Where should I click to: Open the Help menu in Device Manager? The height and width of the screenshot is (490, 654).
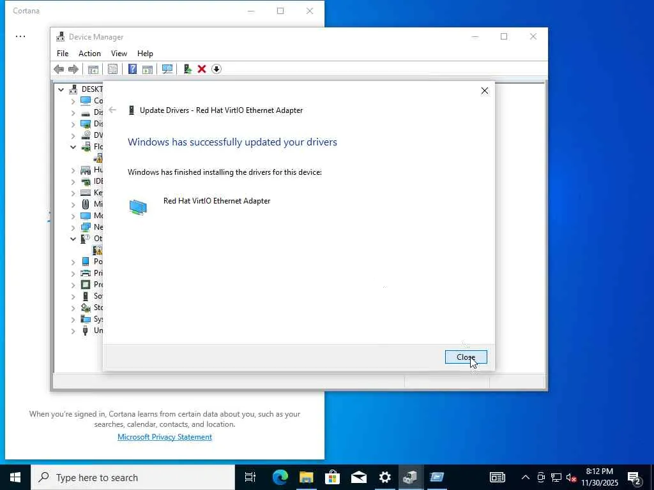pos(145,54)
